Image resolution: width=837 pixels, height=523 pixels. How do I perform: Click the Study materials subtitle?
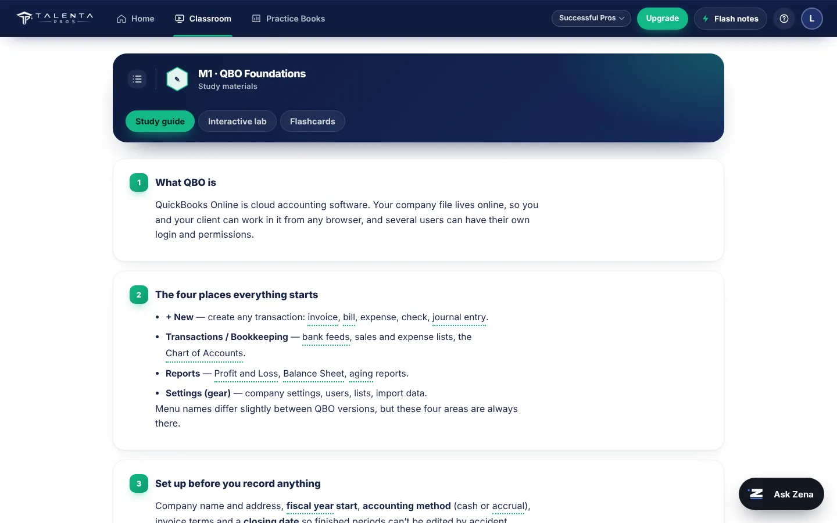click(x=228, y=87)
